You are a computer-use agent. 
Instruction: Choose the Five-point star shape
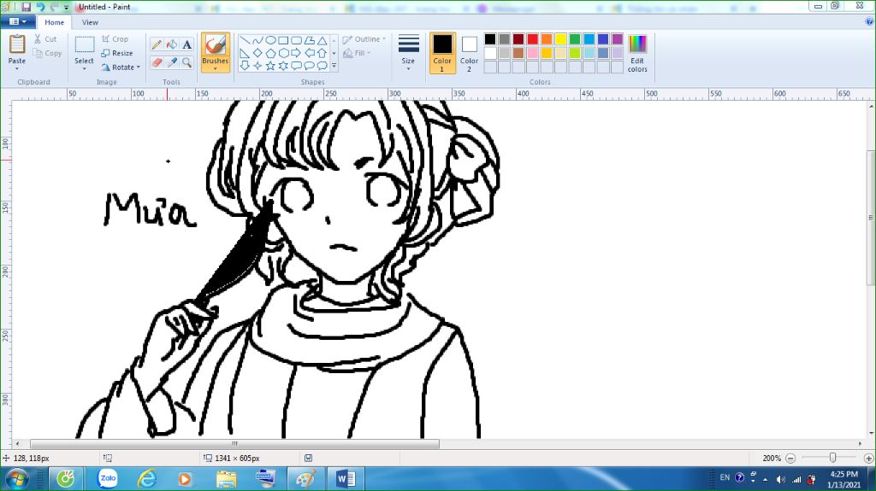[270, 66]
